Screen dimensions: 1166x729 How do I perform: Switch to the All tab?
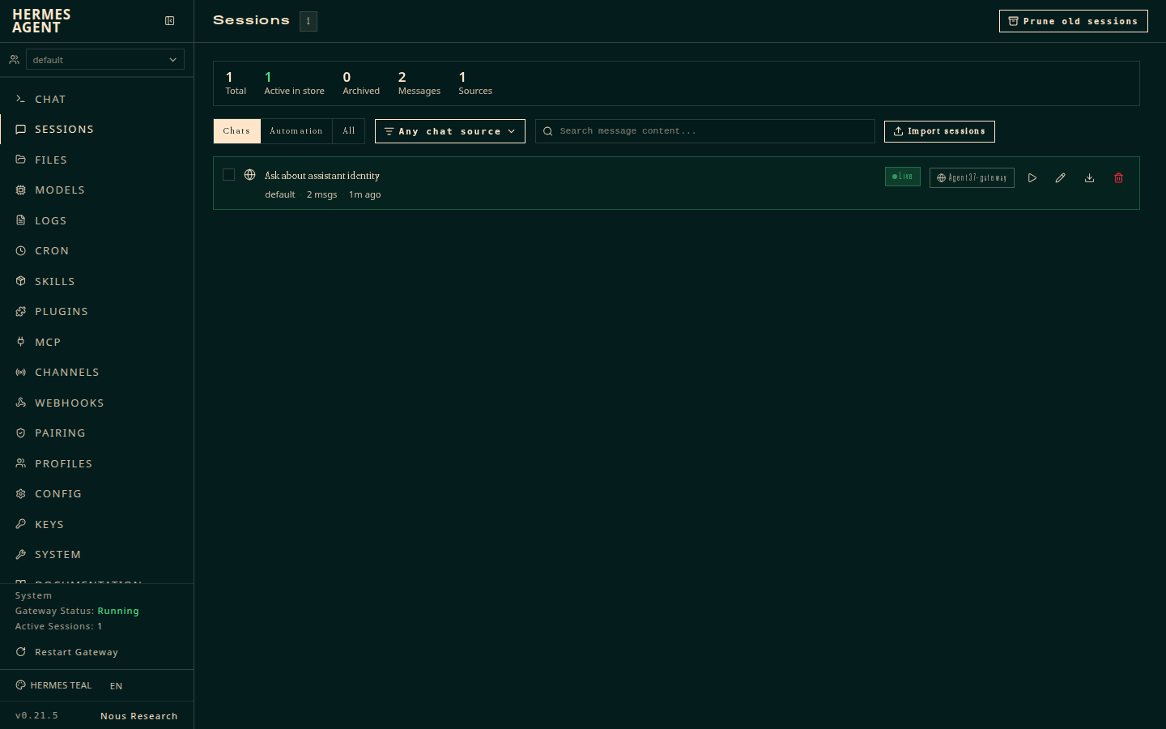[349, 131]
